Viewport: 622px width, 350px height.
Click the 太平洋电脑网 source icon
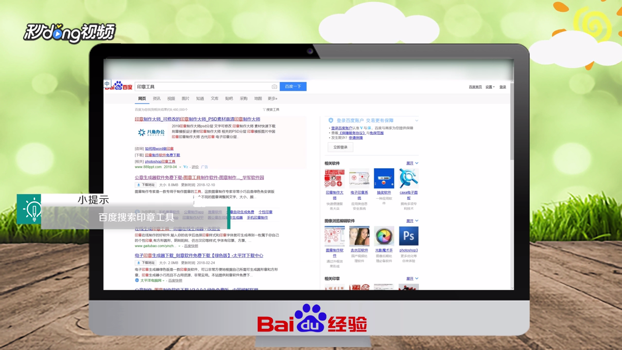click(x=137, y=280)
